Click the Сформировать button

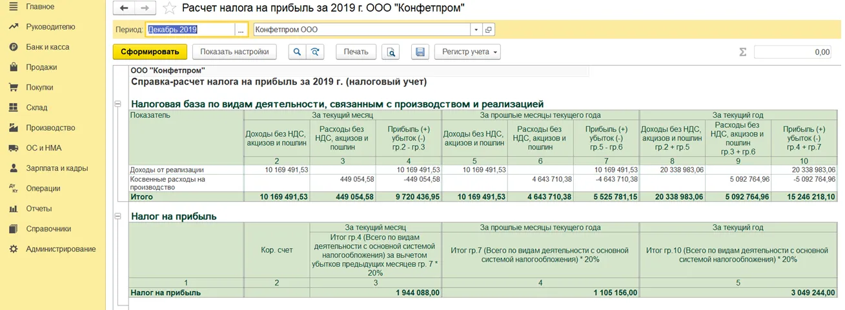pos(150,52)
